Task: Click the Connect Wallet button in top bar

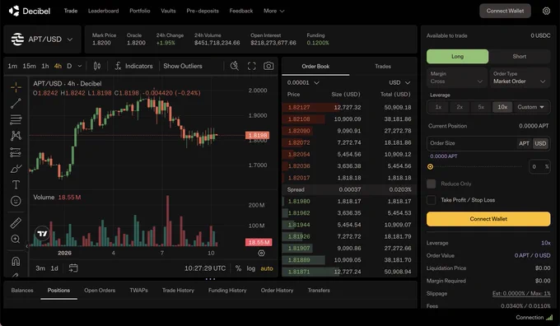Action: (x=505, y=11)
